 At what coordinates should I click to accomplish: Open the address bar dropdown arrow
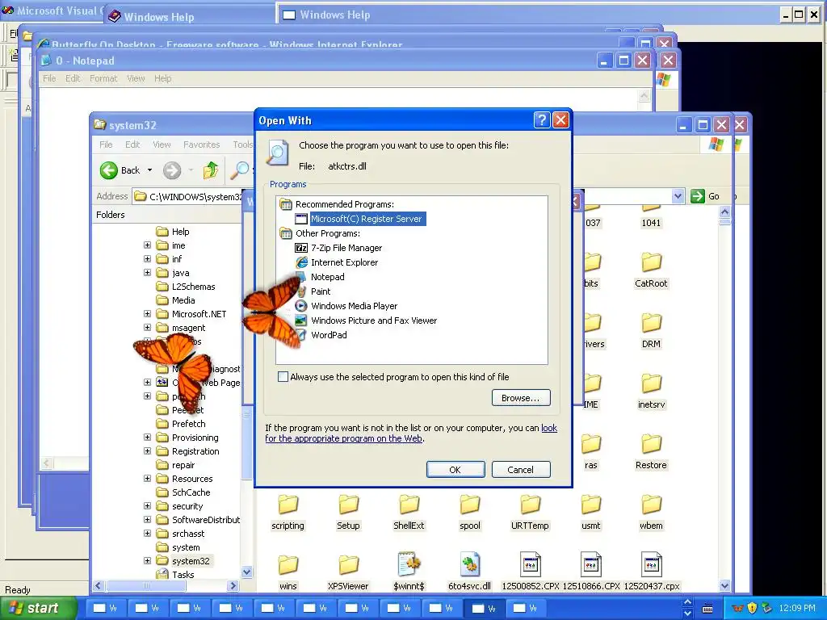[x=678, y=196]
